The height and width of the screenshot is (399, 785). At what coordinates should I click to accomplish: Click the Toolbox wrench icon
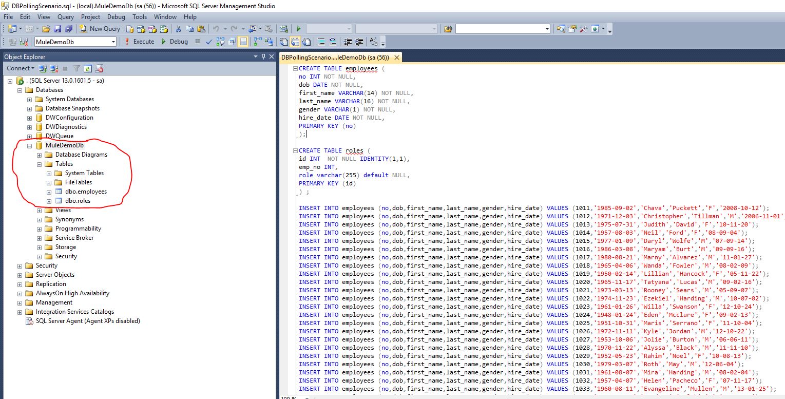[x=584, y=29]
